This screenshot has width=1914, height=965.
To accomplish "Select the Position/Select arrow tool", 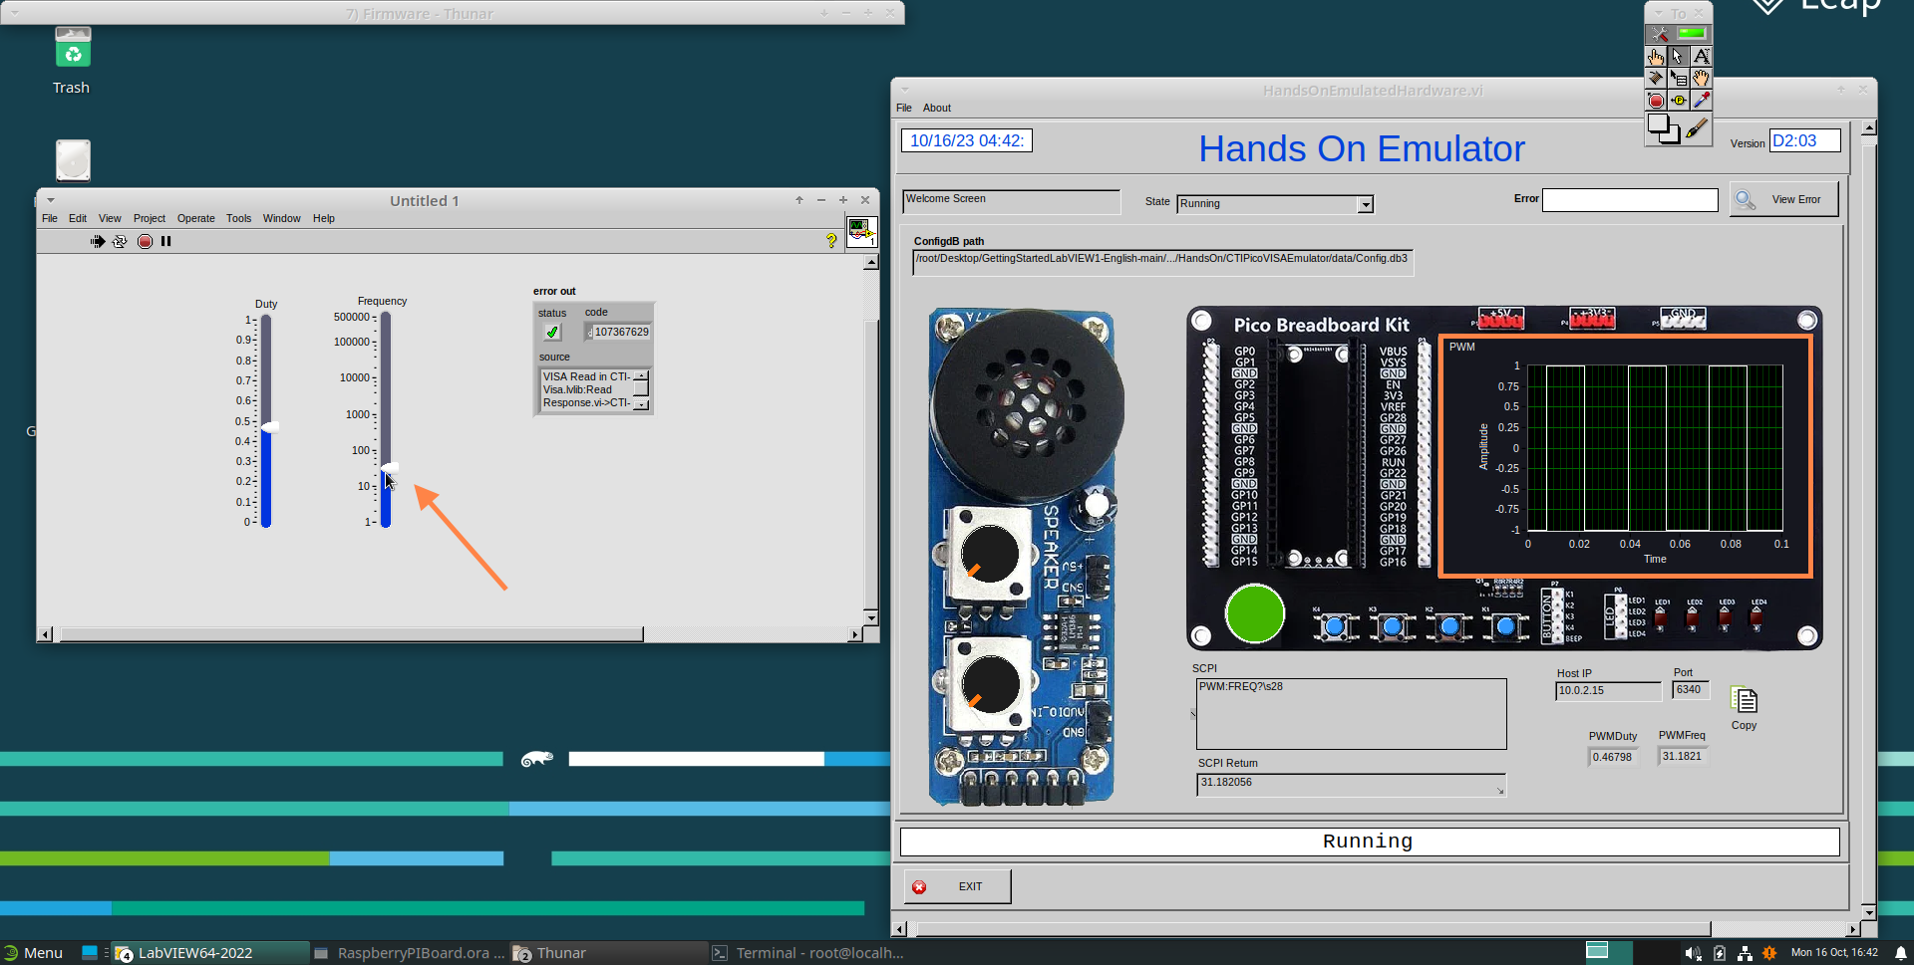I will (x=1678, y=56).
